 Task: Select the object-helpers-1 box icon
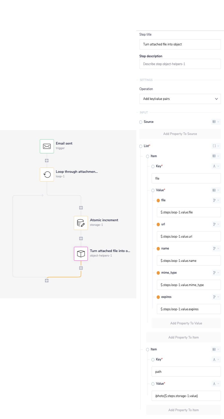coord(81,254)
